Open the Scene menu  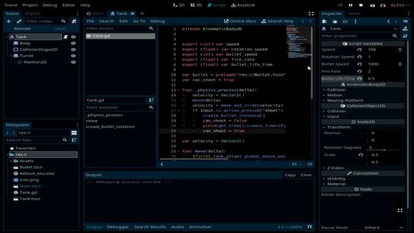point(11,5)
